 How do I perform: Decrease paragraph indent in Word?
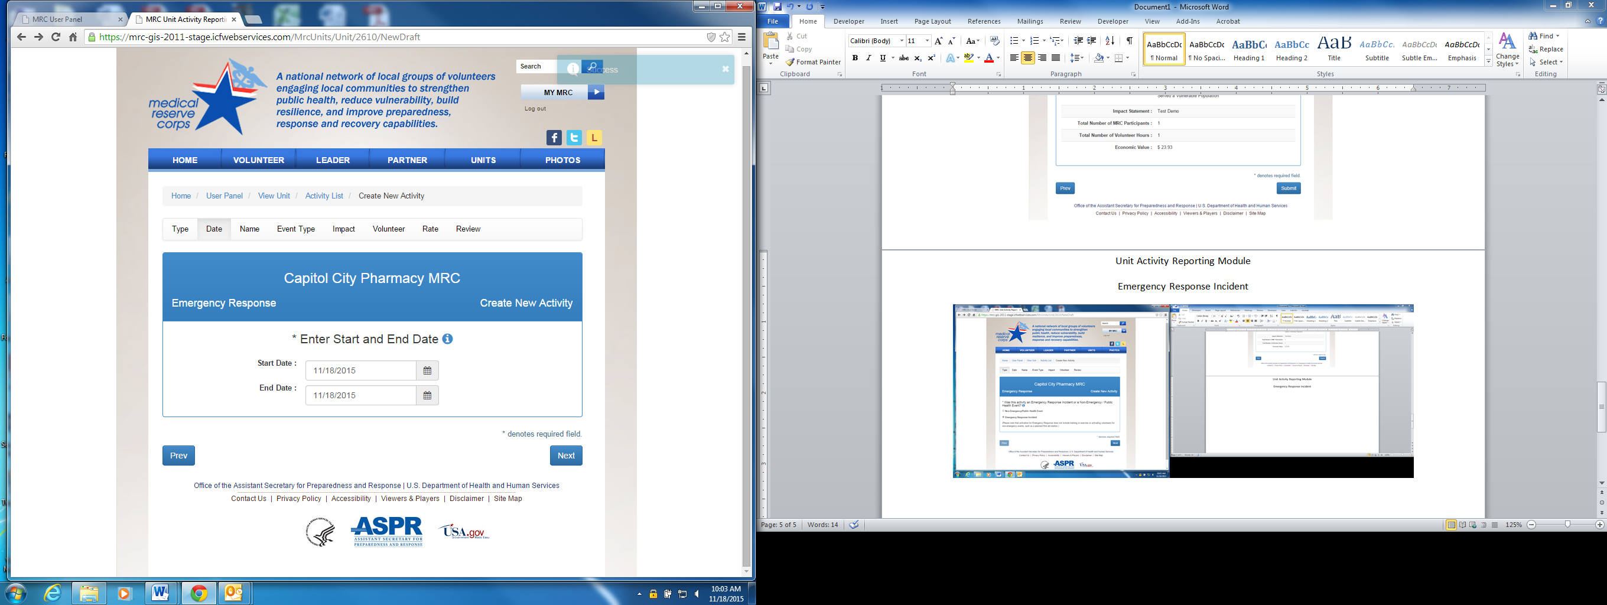tap(1078, 41)
